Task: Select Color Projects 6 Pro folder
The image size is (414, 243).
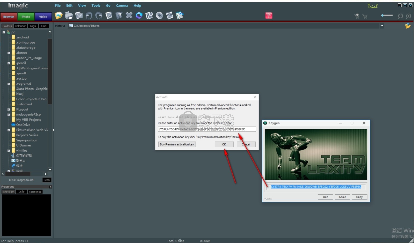Action: tap(31, 99)
